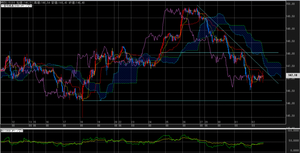The height and width of the screenshot is (153, 300).
Task: Close the Ichimoku (USD/JPY) indicator with X
Action: point(31,5)
